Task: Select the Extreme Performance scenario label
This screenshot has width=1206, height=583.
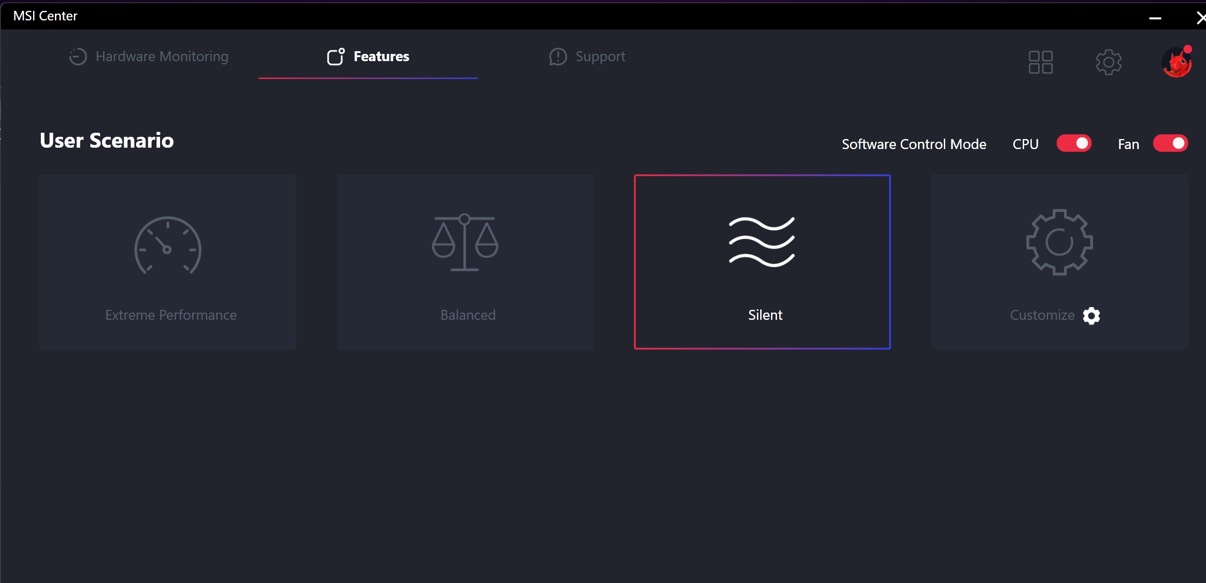Action: (171, 315)
